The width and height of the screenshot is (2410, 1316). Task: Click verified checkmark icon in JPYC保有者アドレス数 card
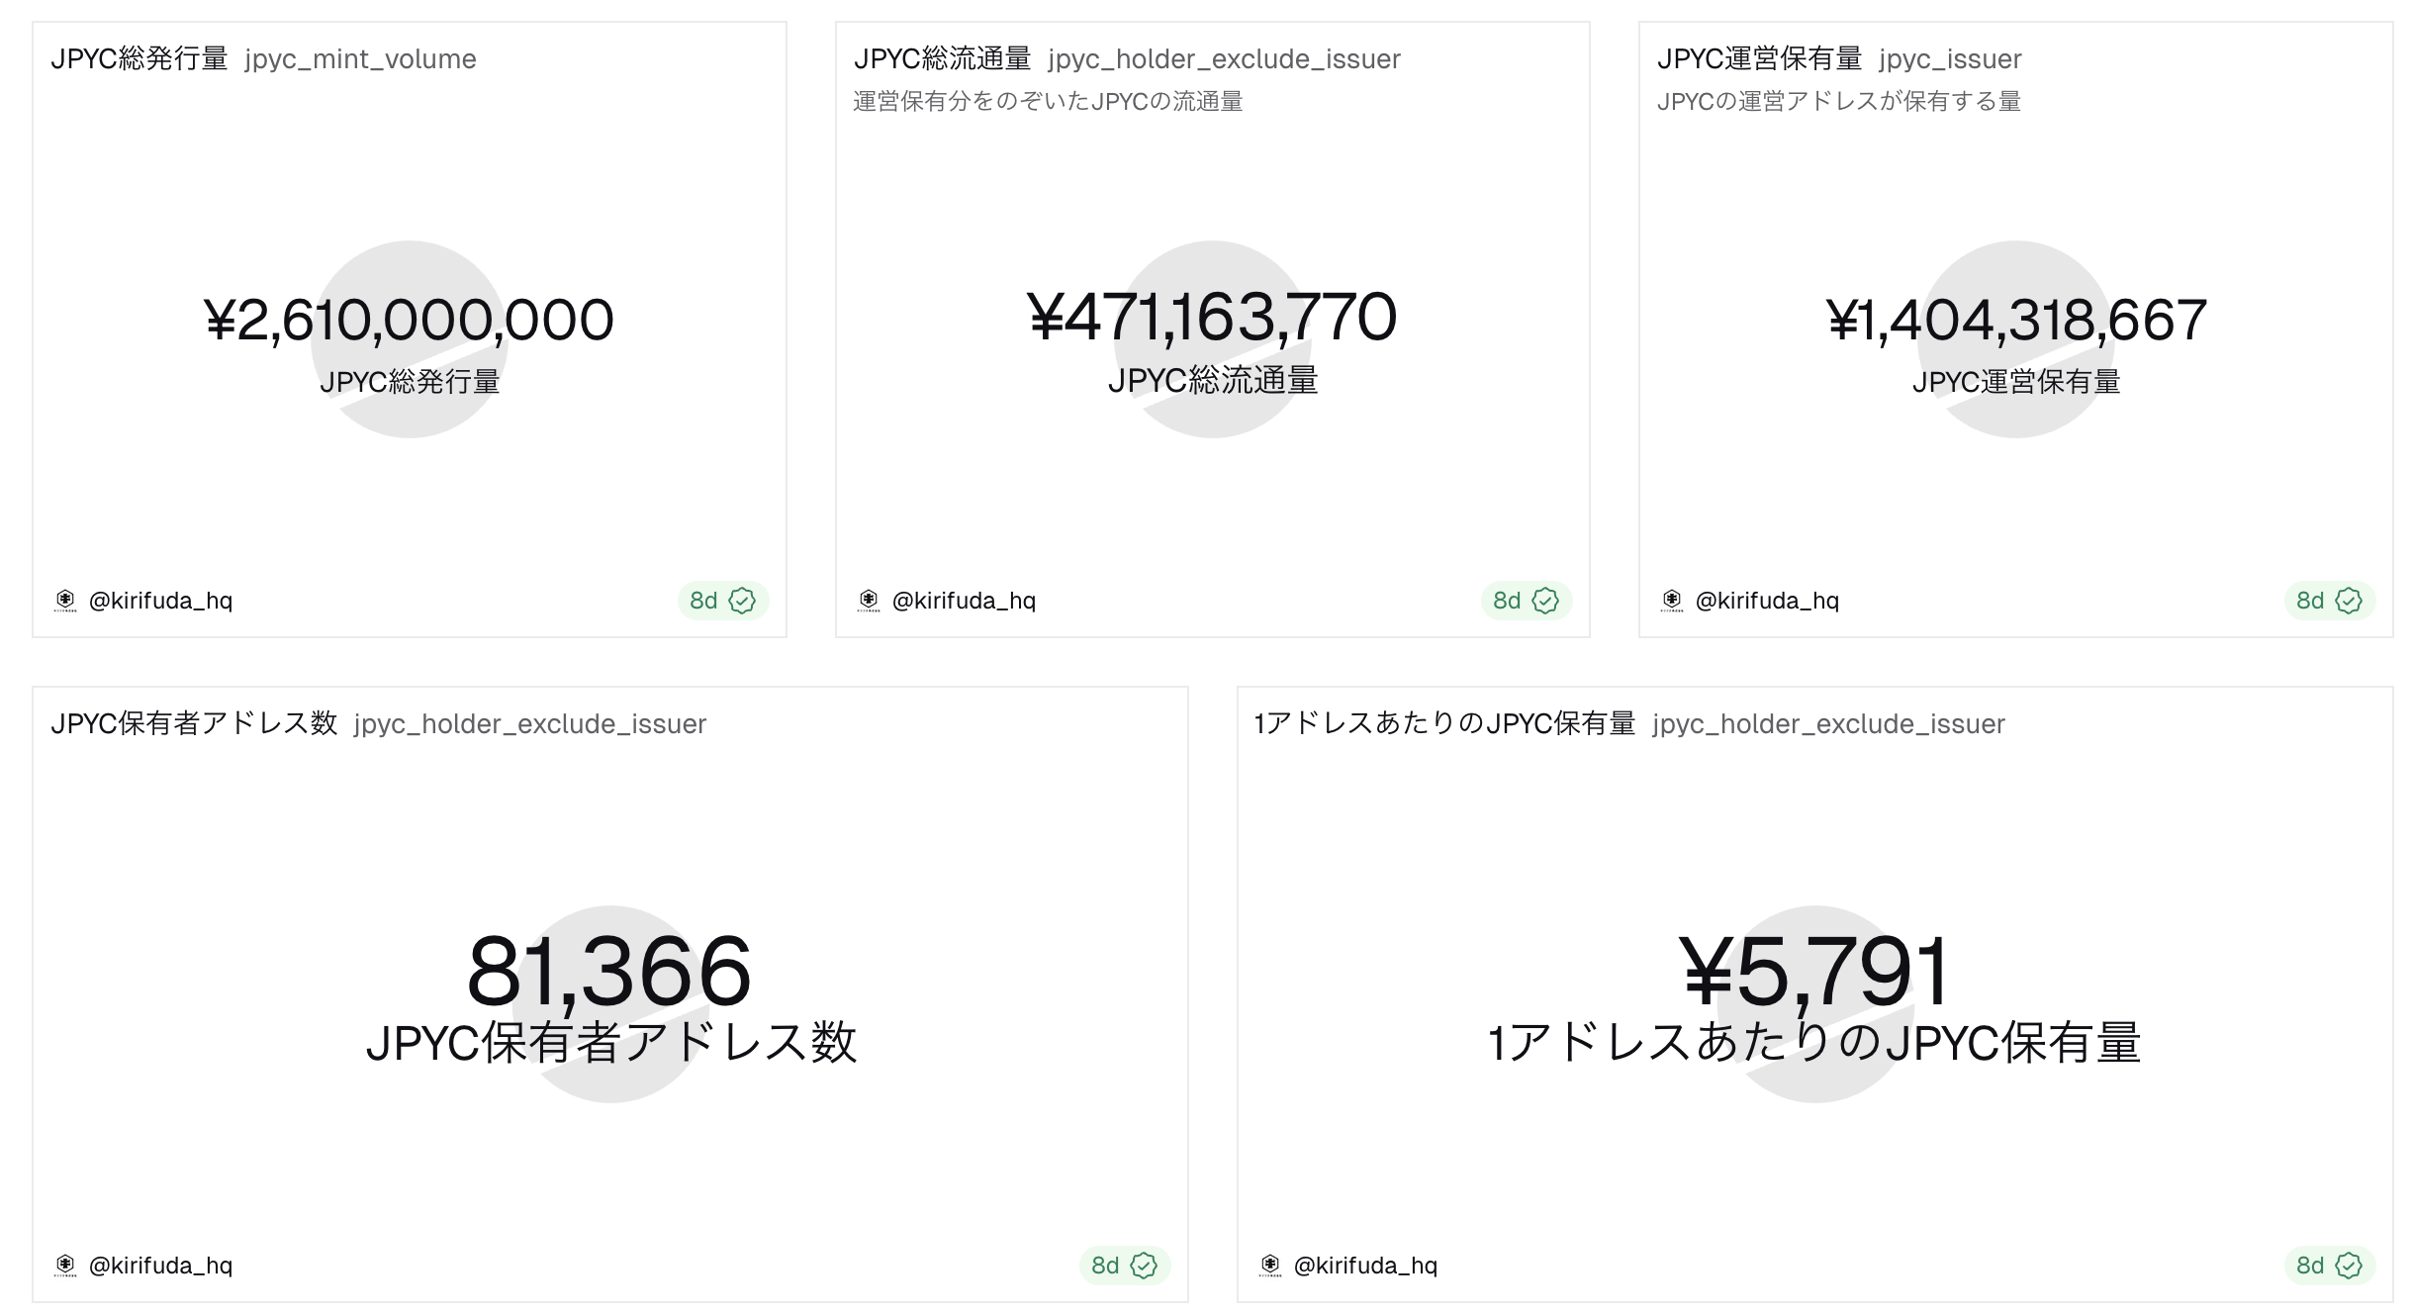click(x=1144, y=1266)
